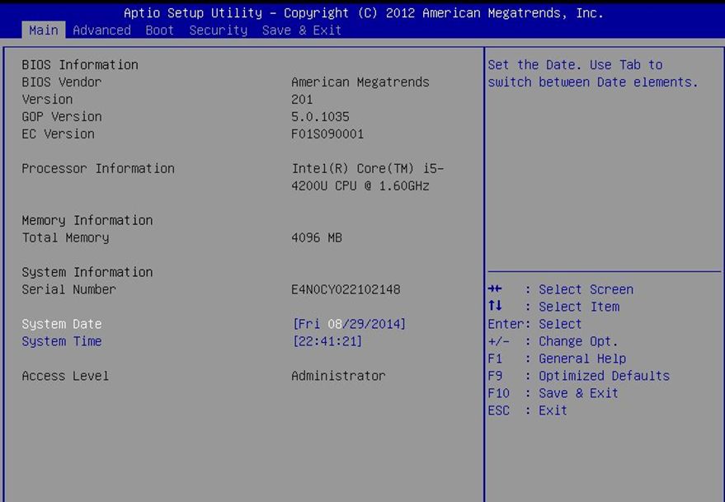The image size is (725, 502).
Task: Click F1 General Help in the legend
Action: [x=557, y=359]
